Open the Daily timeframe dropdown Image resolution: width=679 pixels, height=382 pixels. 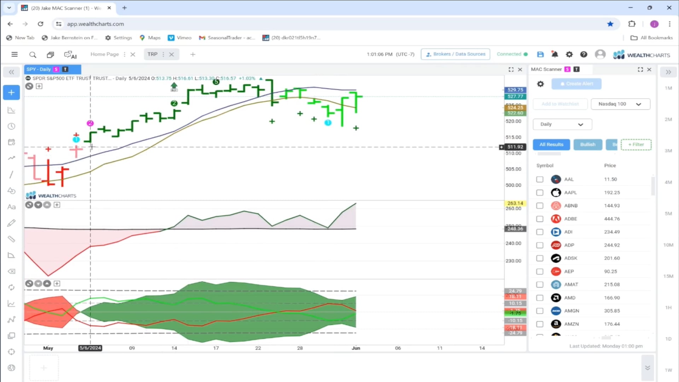point(562,125)
